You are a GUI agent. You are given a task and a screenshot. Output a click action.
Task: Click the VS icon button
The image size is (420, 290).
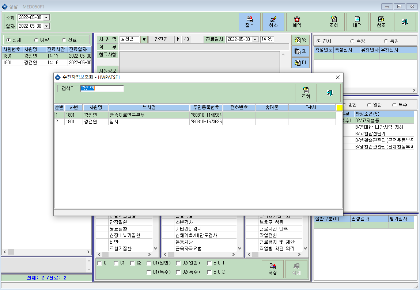pos(300,40)
